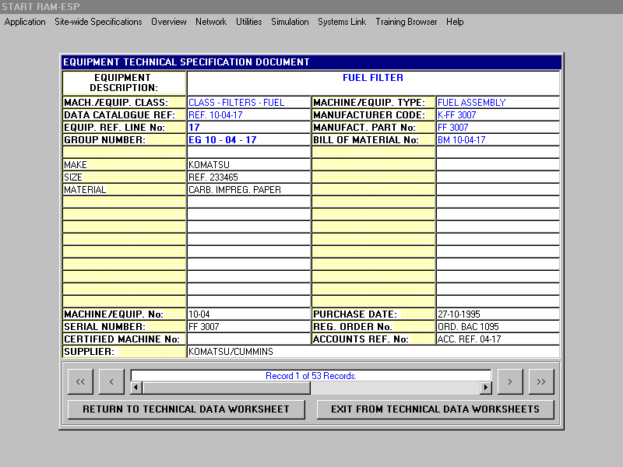This screenshot has width=623, height=467.
Task: Click the CERTIFIED MACHINE No label
Action: pos(124,339)
